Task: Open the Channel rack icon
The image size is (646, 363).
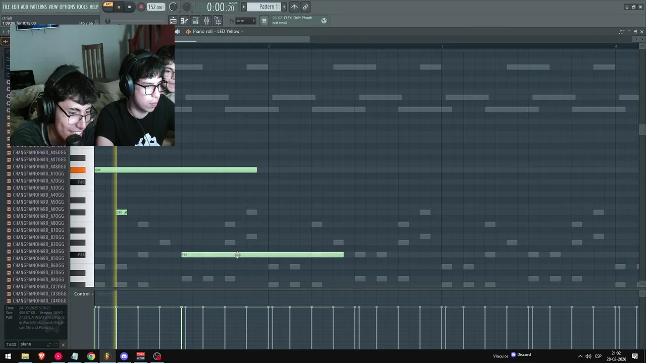Action: 195,21
